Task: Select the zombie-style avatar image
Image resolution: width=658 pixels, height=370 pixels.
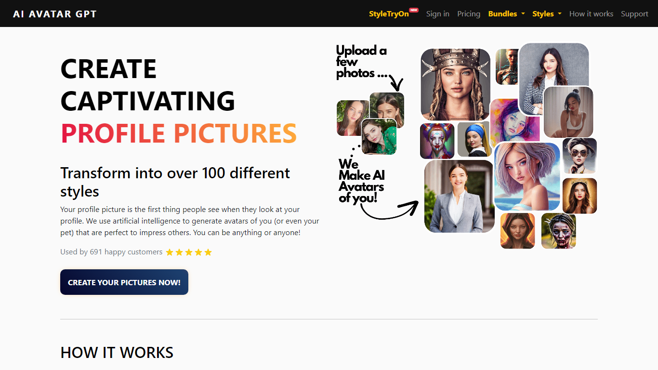Action: [558, 231]
